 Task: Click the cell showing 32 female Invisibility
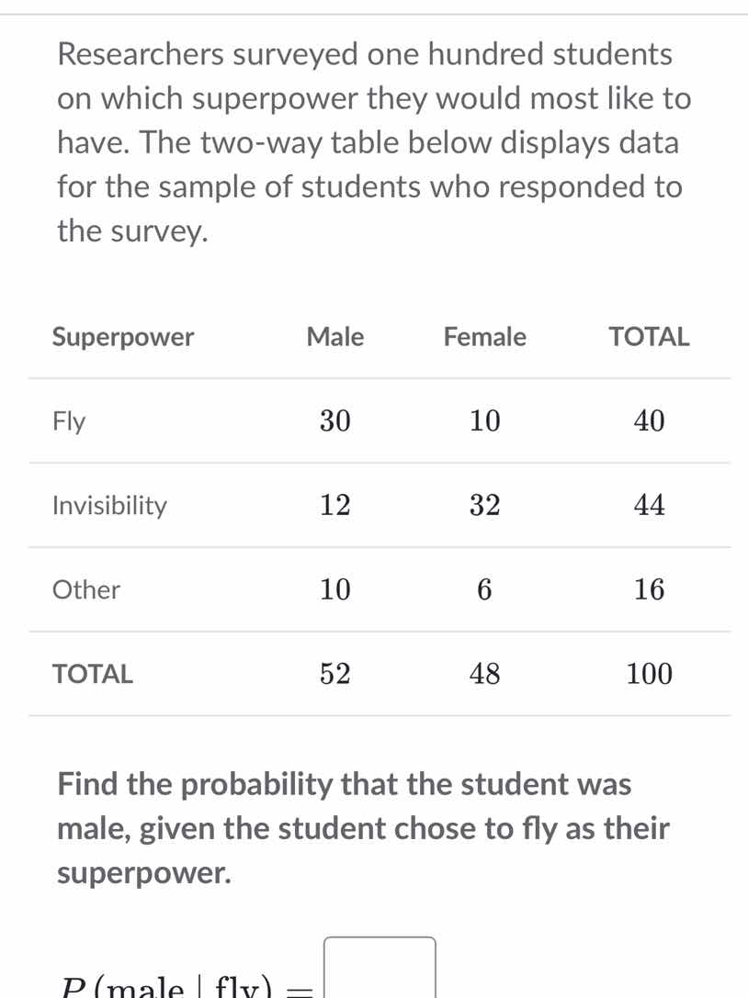click(x=484, y=505)
